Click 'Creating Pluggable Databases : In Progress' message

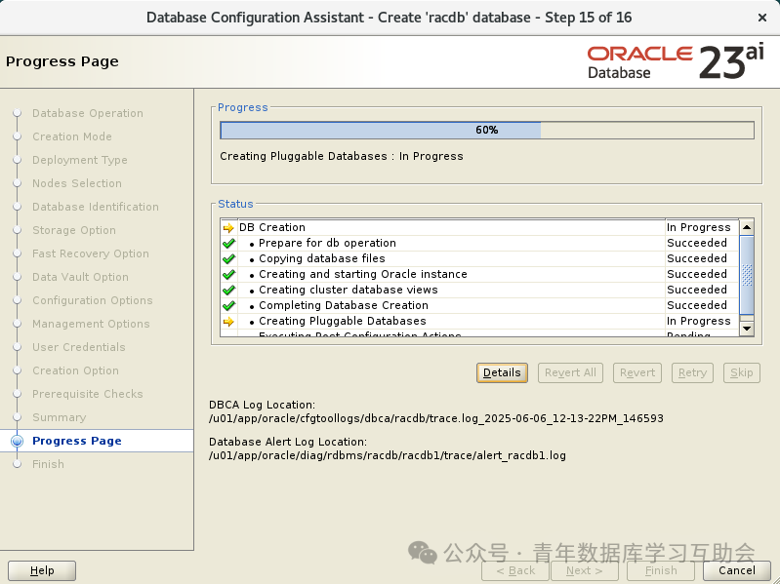coord(342,156)
